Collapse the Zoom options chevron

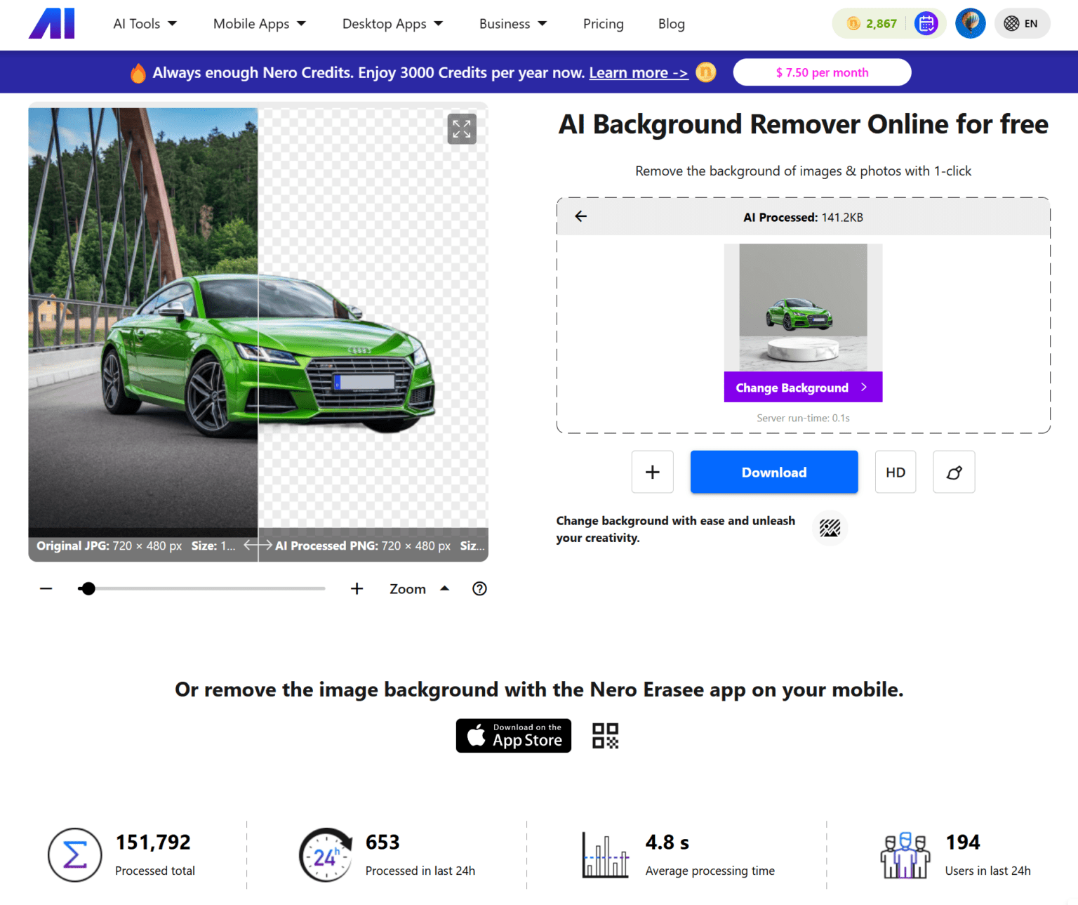[x=444, y=588]
